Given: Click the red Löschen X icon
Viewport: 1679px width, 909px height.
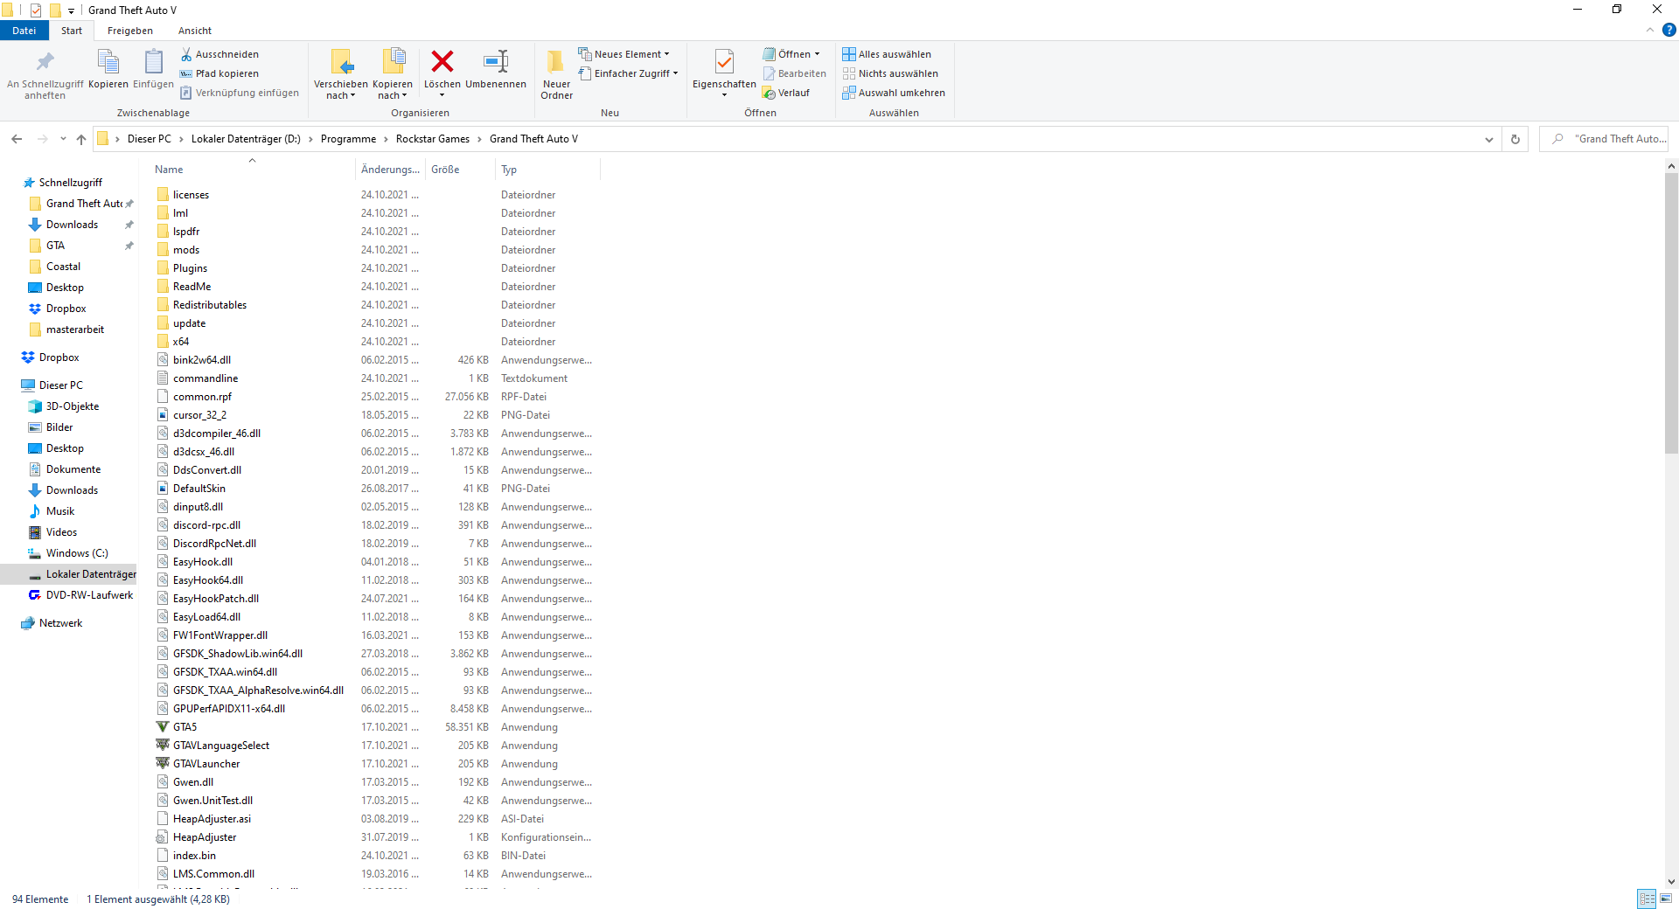Looking at the screenshot, I should (442, 61).
